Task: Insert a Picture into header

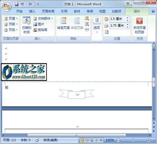Action: [39, 24]
